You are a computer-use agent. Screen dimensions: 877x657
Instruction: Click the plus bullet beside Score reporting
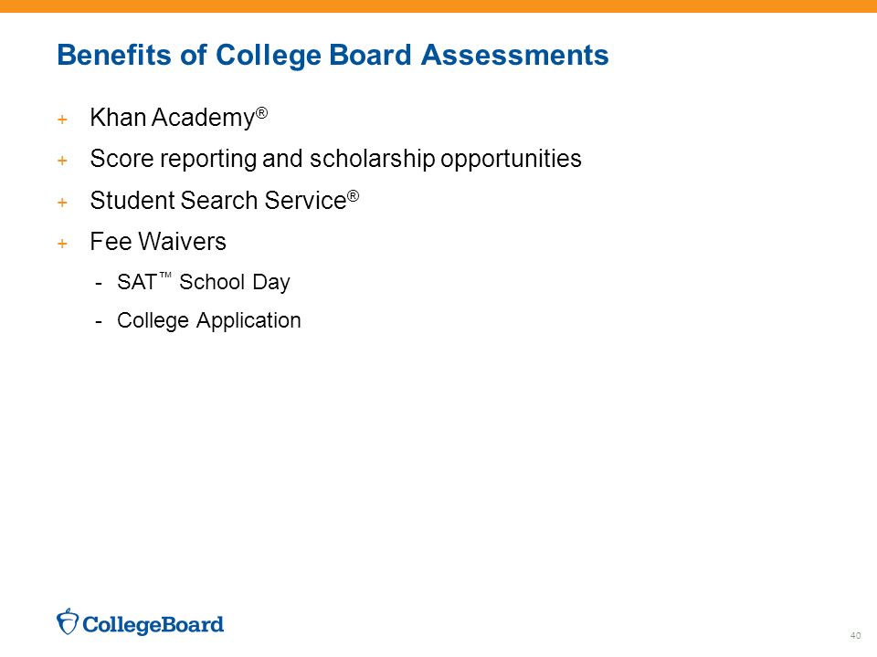[62, 161]
